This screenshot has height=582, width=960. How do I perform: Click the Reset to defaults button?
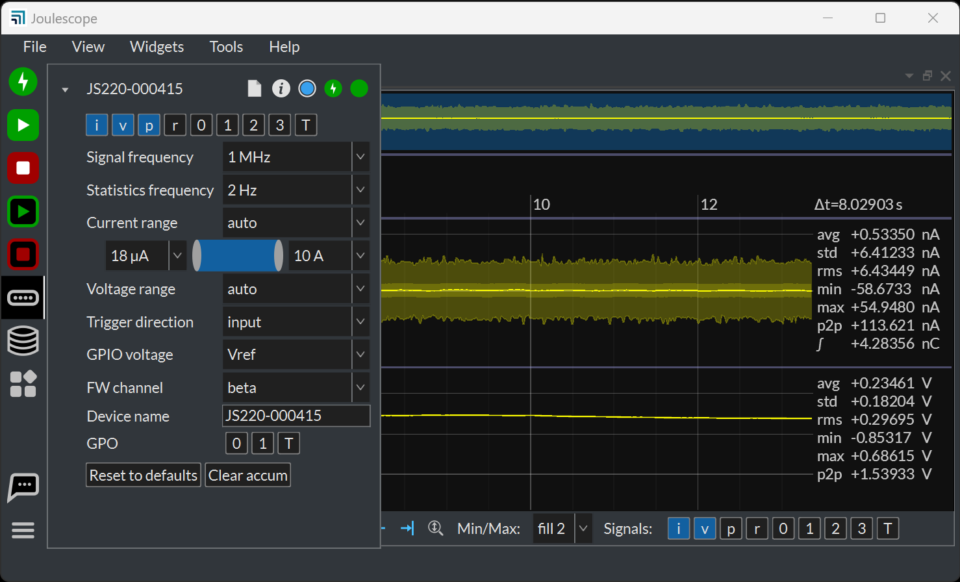[144, 475]
